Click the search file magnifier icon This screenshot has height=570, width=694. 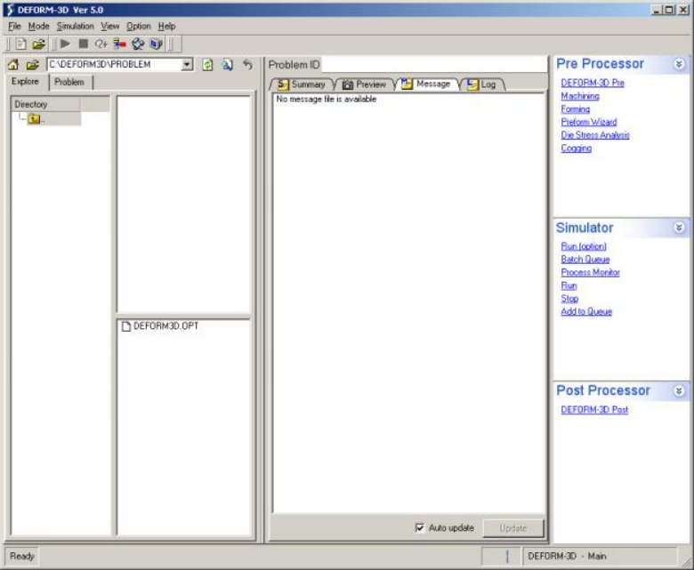tap(228, 65)
